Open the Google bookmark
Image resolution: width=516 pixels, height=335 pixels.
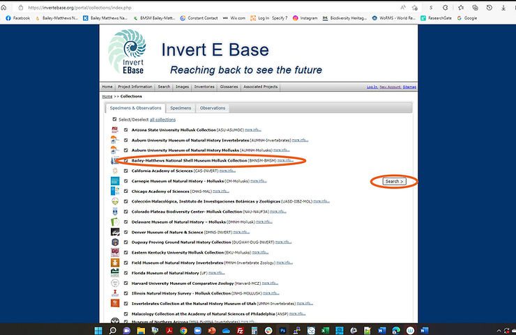(467, 18)
